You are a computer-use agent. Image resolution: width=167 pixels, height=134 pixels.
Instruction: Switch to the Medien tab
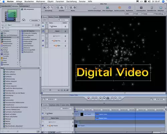point(51,17)
